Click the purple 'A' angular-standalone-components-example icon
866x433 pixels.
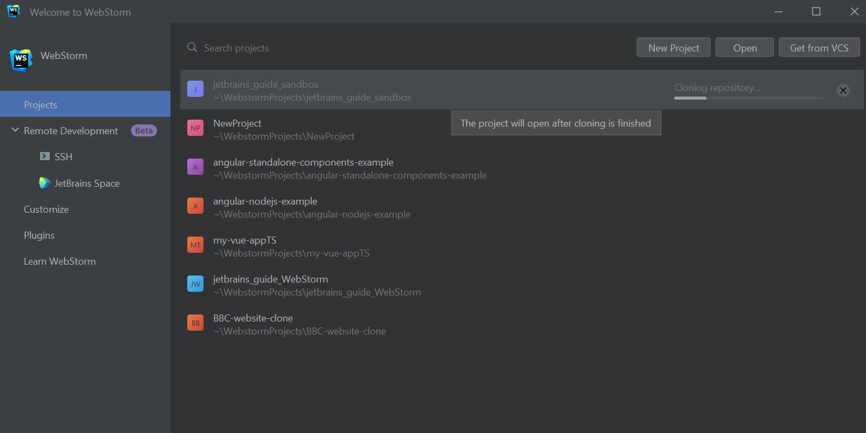click(195, 167)
